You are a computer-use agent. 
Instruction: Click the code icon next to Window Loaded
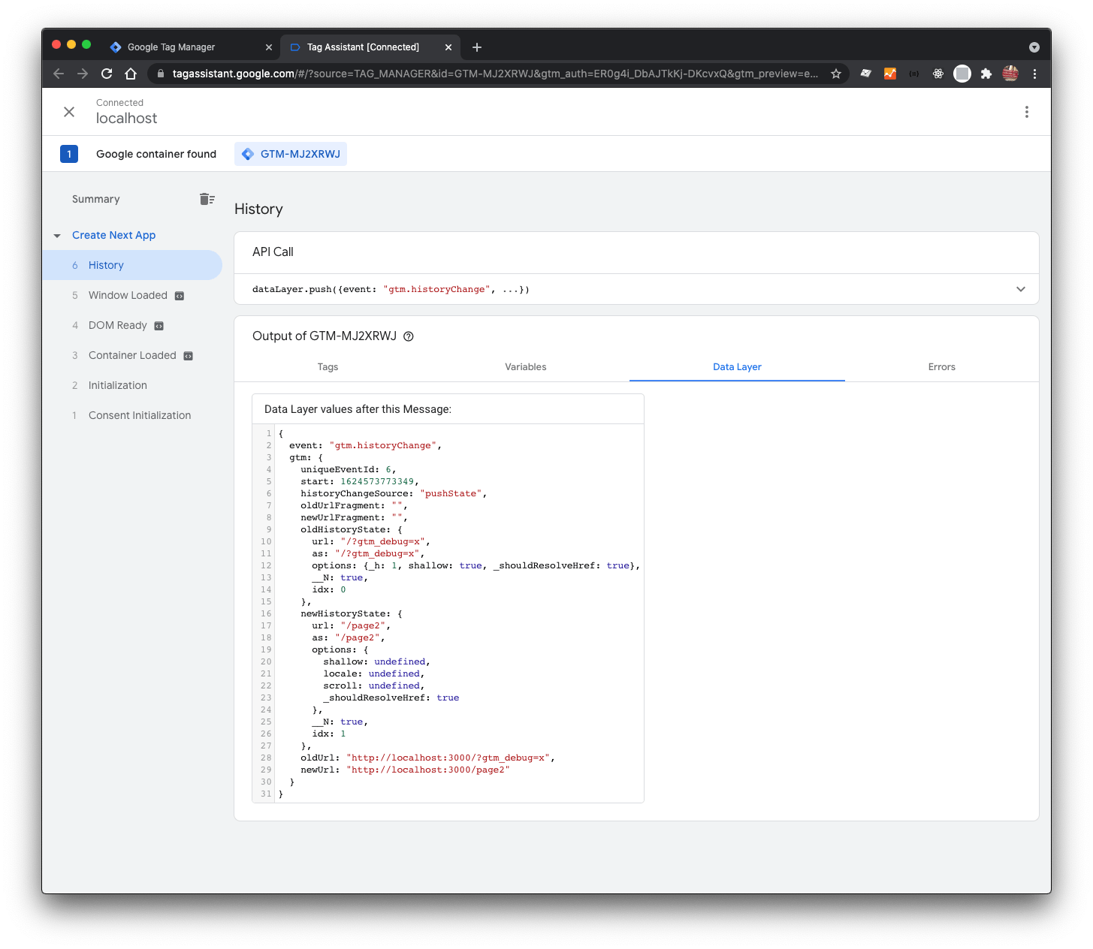coord(180,296)
